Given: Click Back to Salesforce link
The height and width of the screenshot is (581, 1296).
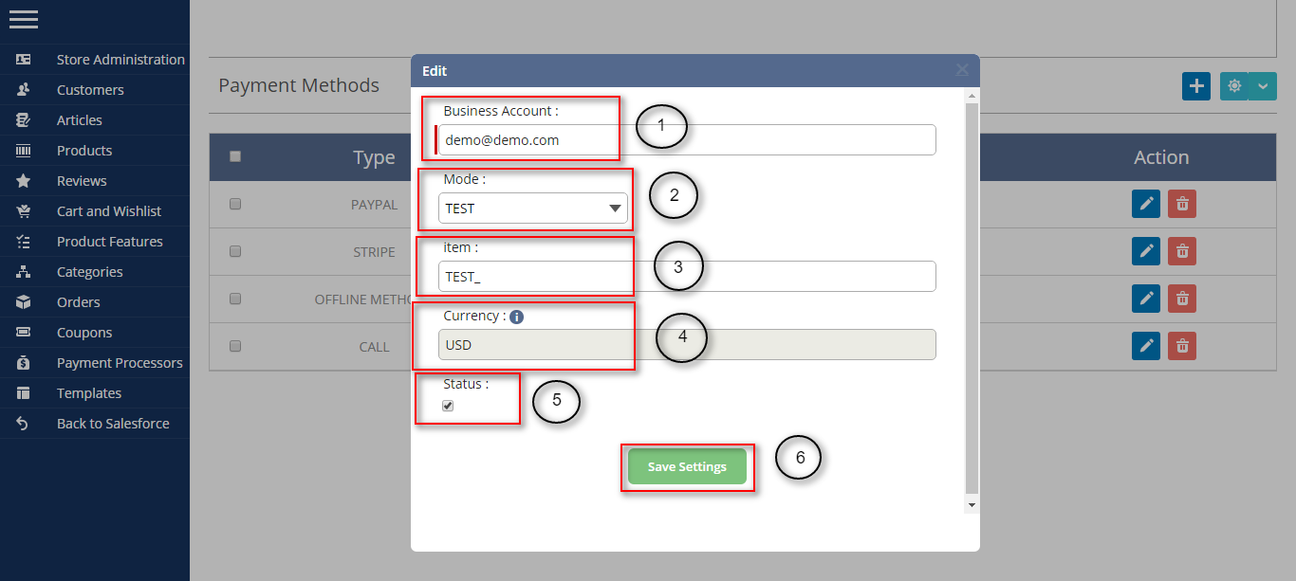Looking at the screenshot, I should click(112, 424).
